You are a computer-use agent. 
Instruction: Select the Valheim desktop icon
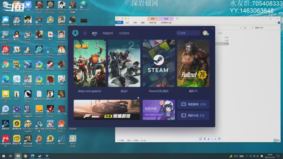click(73, 7)
